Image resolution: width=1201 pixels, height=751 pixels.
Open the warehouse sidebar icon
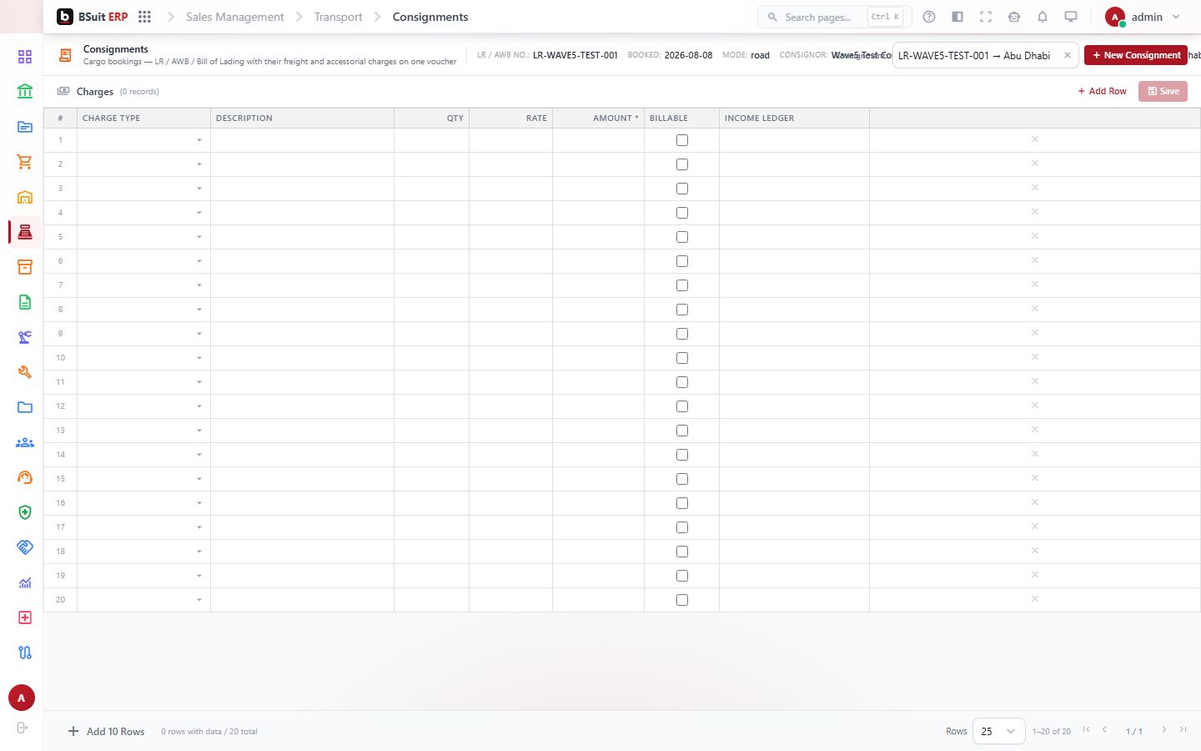[25, 197]
